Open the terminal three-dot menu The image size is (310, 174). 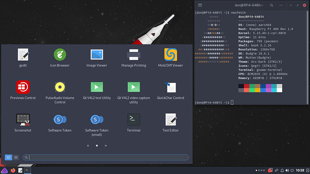pyautogui.click(x=281, y=5)
